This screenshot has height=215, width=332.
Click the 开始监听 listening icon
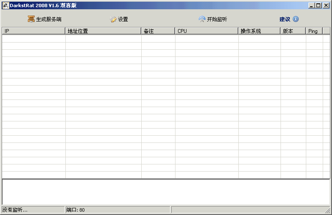point(202,19)
